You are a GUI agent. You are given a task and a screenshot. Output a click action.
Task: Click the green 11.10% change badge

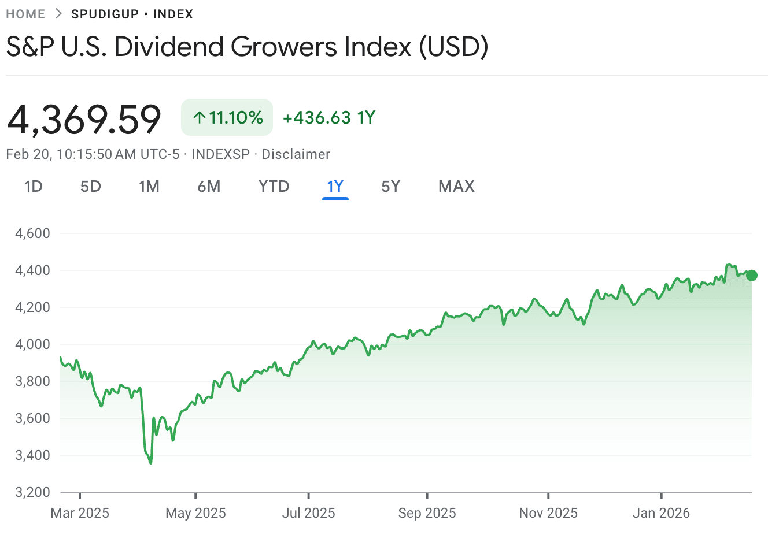click(x=227, y=117)
